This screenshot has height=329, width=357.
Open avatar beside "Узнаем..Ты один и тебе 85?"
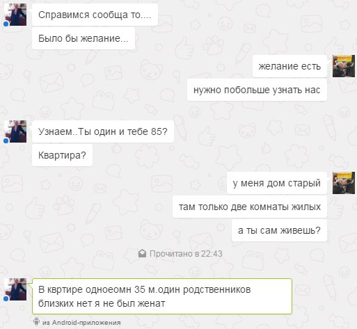[x=15, y=131]
